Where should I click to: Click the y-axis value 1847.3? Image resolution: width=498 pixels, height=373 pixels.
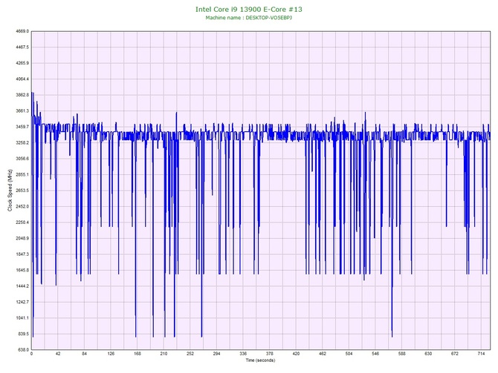pyautogui.click(x=22, y=254)
